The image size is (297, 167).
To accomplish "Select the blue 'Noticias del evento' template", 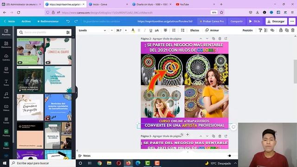I will [58, 107].
